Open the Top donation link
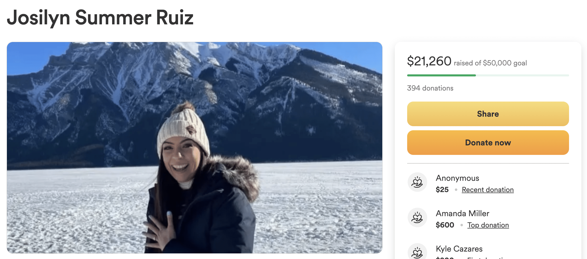This screenshot has width=587, height=259. 488,225
